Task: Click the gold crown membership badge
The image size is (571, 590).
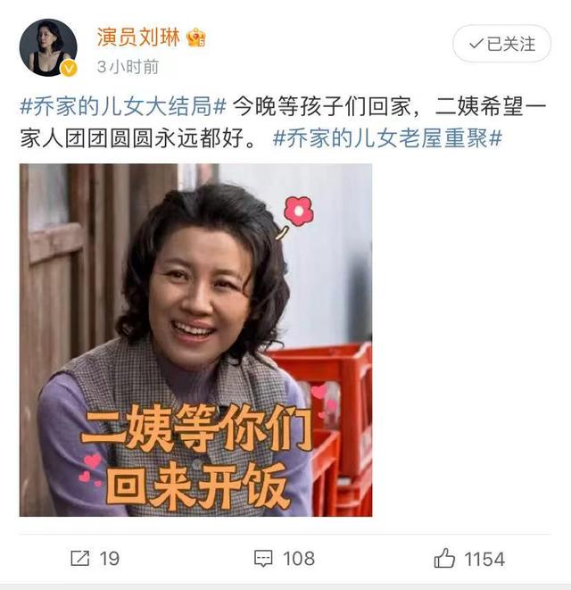Action: [196, 37]
